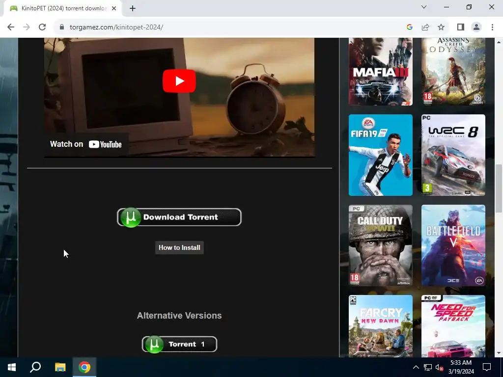Reload the torgamez page
The height and width of the screenshot is (377, 503).
[42, 27]
